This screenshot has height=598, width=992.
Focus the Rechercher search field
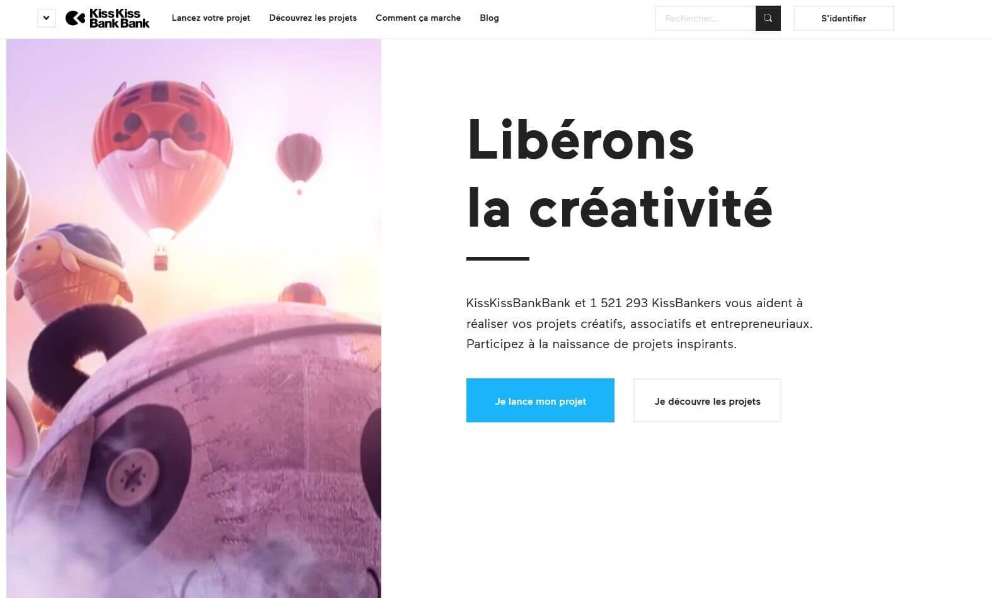(705, 18)
